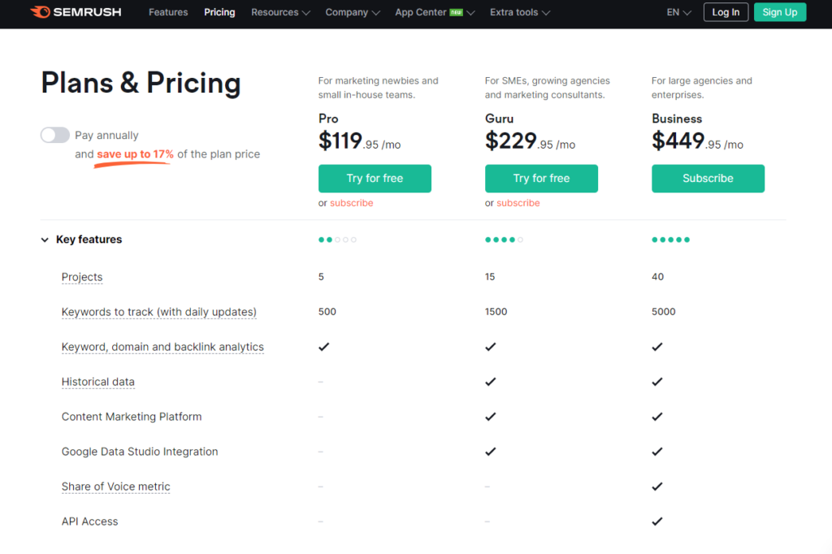The width and height of the screenshot is (832, 554).
Task: Click the new badge next to App Center
Action: (457, 12)
